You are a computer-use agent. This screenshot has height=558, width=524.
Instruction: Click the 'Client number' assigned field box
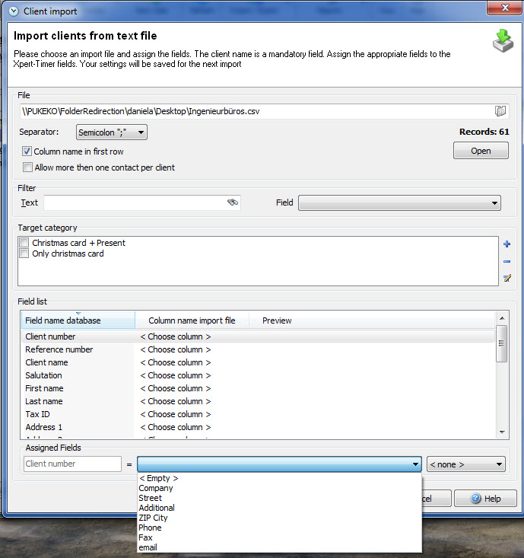pos(72,464)
